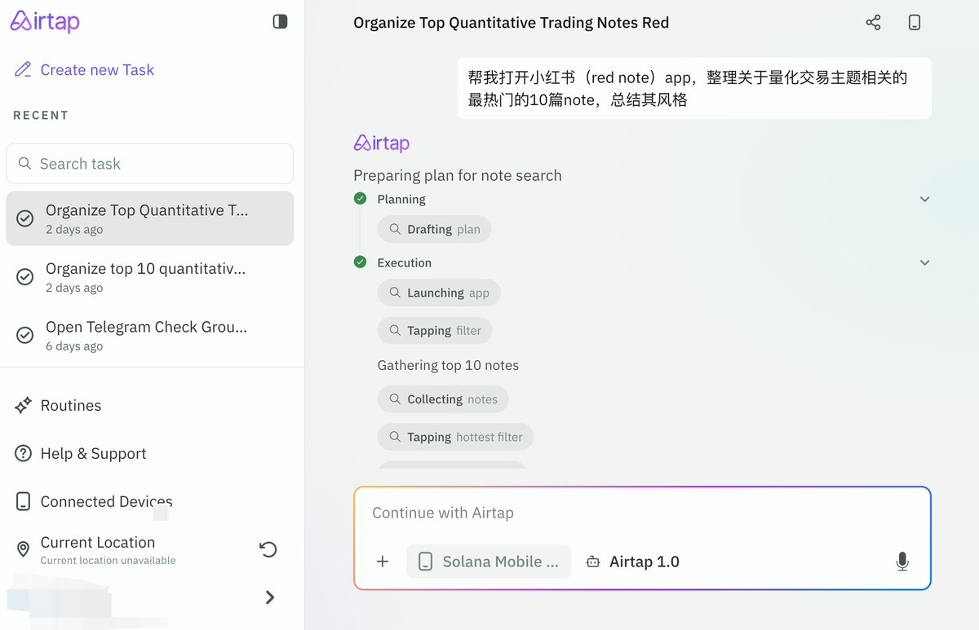979x630 pixels.
Task: Open the Solana Mobile device selector
Action: (489, 562)
